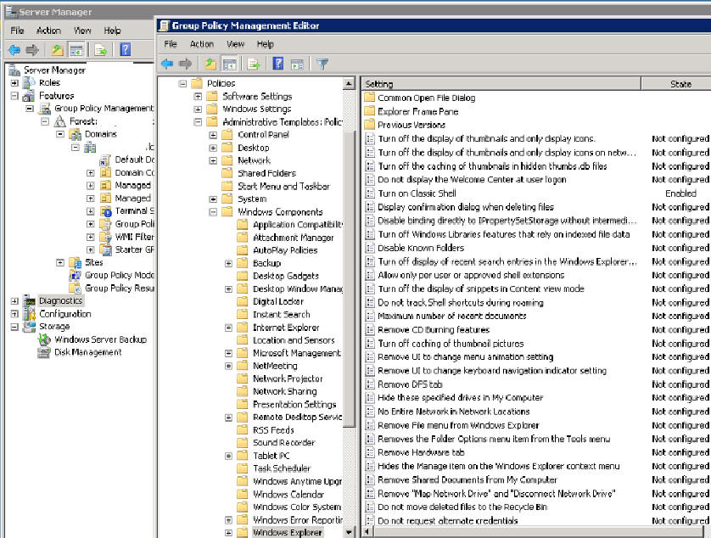Select Remove CD Burning features setting

coord(434,330)
